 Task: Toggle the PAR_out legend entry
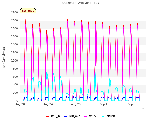coord(72,116)
